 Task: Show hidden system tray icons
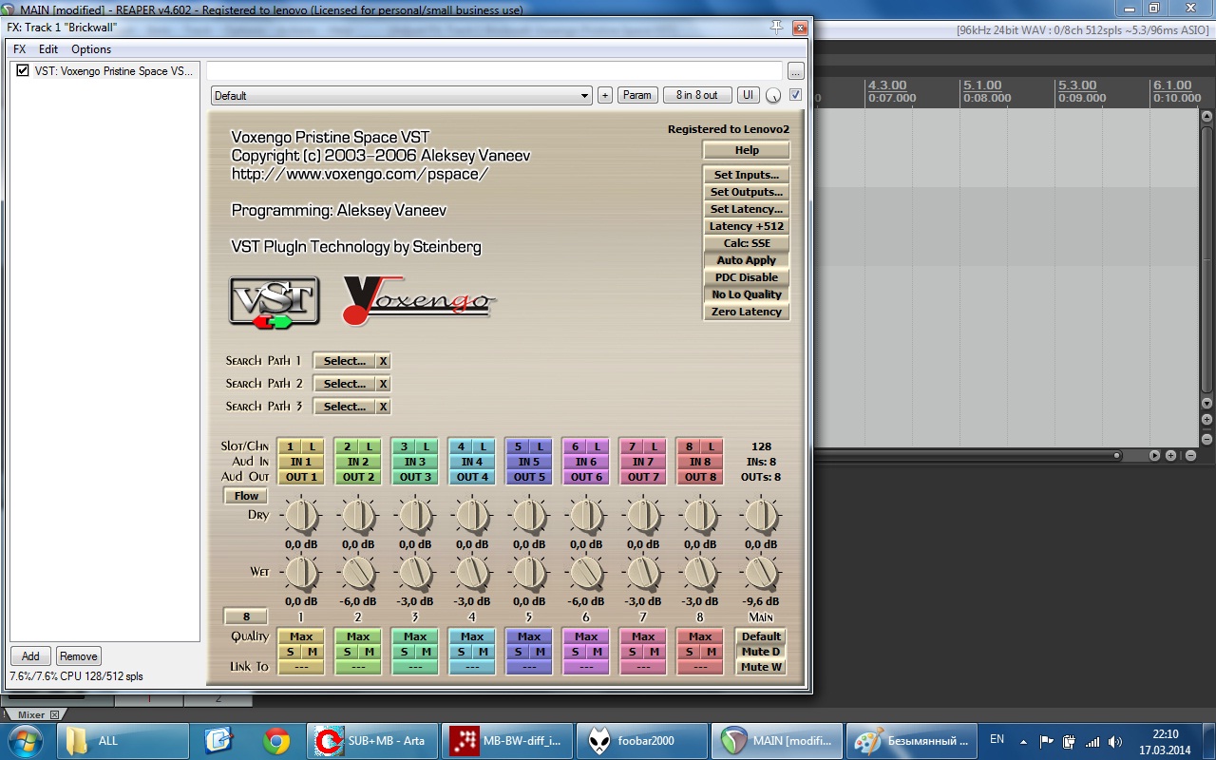point(1023,741)
